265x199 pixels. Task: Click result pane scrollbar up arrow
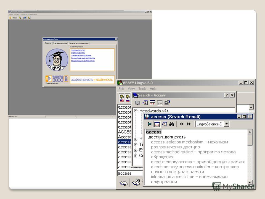(250, 132)
